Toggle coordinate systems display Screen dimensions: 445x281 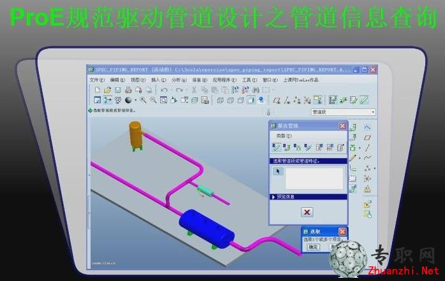(307, 100)
